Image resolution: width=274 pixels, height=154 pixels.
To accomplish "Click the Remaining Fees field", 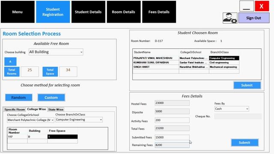I will (x=172, y=145).
